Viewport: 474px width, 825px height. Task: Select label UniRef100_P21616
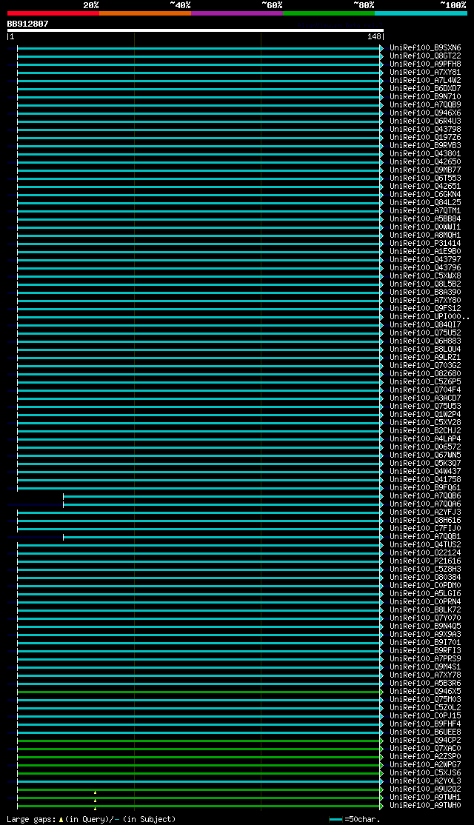click(425, 561)
